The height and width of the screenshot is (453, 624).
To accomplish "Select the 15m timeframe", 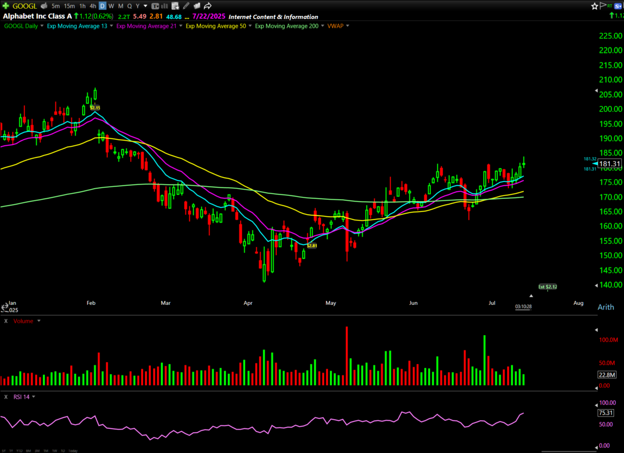I will point(69,6).
